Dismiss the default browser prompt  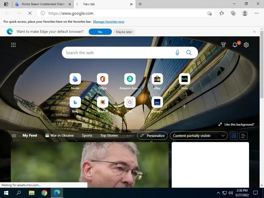254,32
